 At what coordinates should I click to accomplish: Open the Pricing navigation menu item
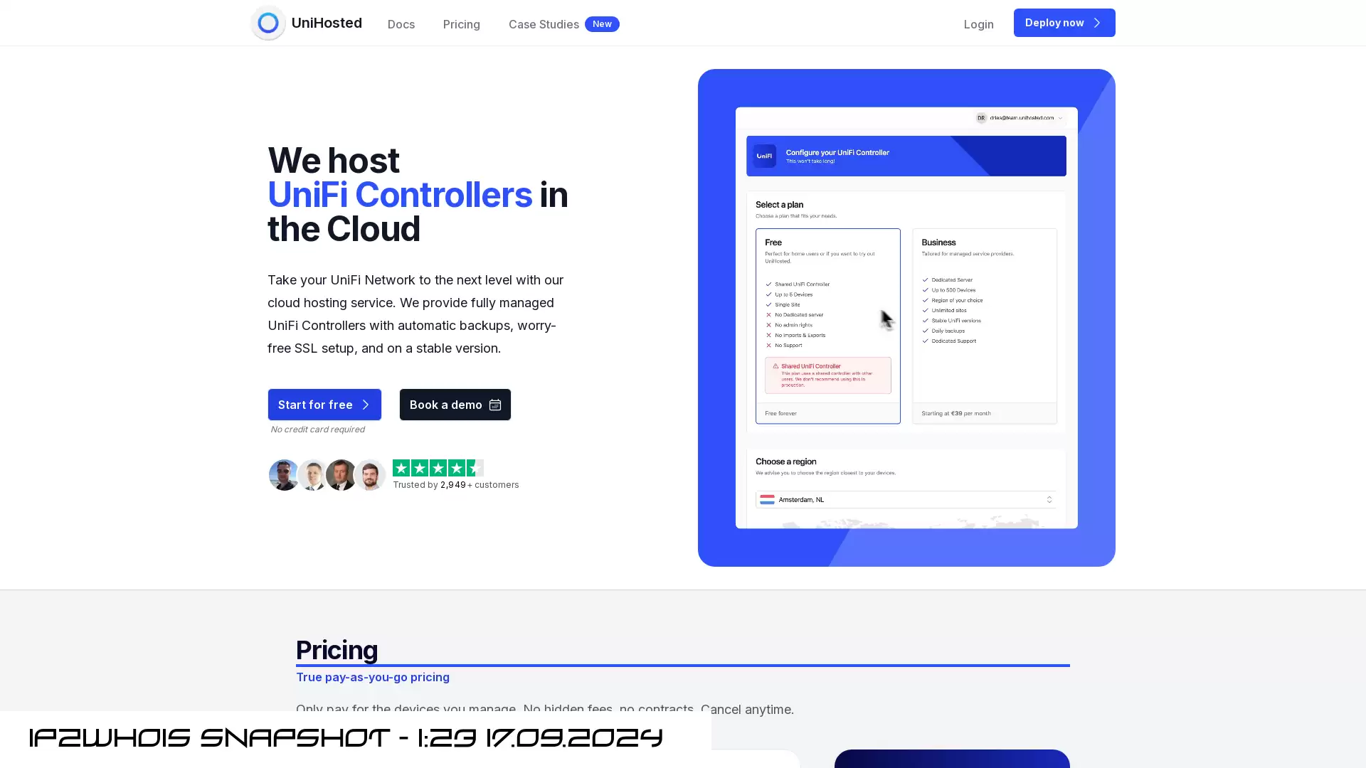(460, 24)
